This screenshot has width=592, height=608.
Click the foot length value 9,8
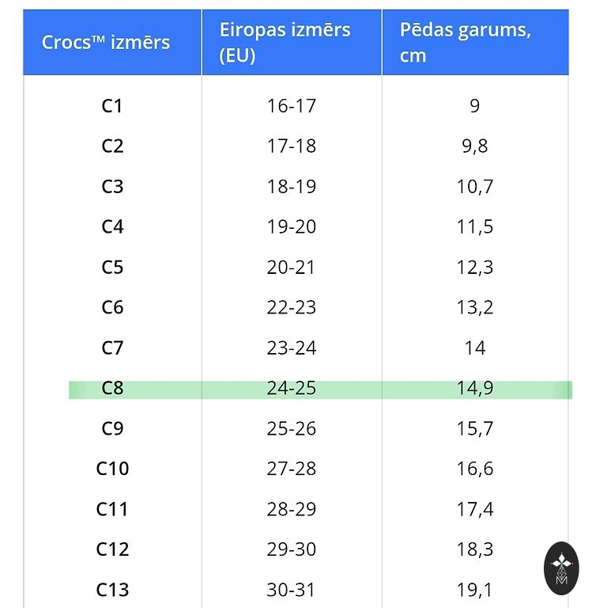tap(474, 146)
